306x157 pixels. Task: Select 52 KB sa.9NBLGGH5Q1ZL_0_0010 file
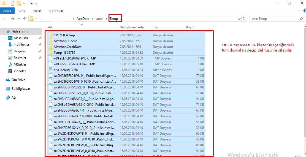(x=126, y=93)
